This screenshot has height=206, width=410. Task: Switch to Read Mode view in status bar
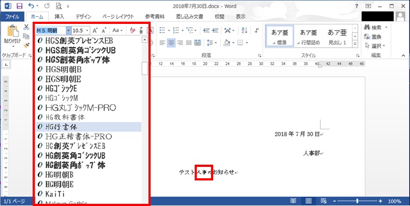[x=293, y=201]
